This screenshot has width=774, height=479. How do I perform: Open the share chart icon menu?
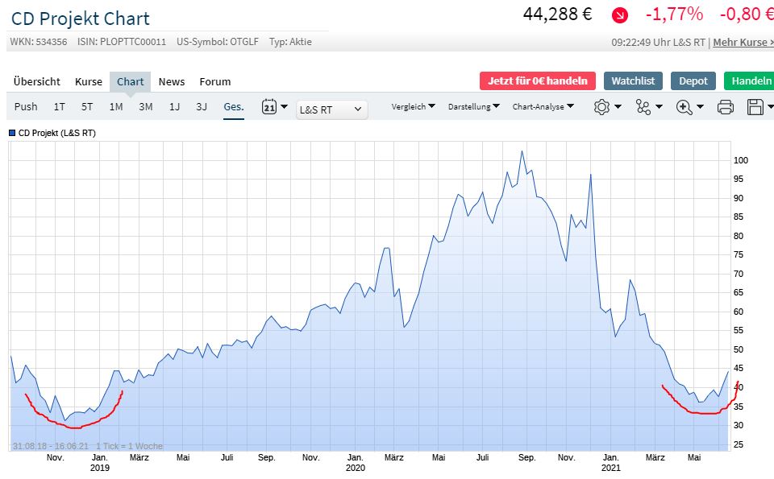643,106
